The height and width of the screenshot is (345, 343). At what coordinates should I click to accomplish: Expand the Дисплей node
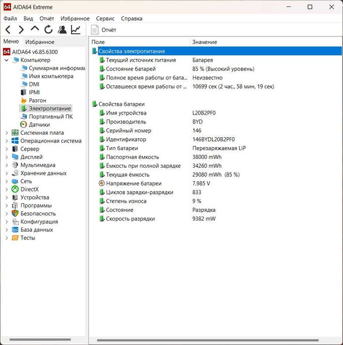[x=6, y=157]
